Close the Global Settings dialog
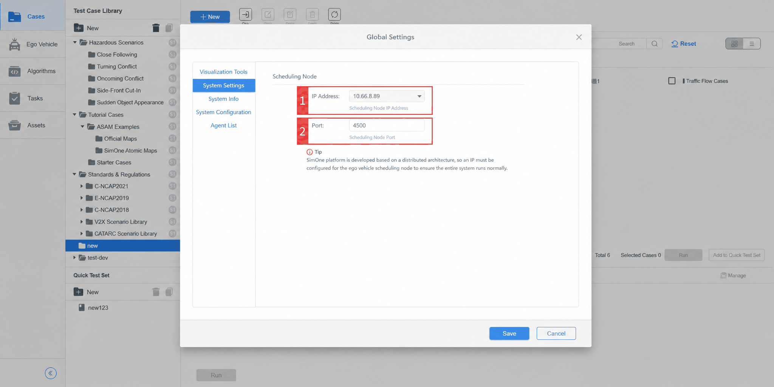The height and width of the screenshot is (387, 774). pos(579,37)
